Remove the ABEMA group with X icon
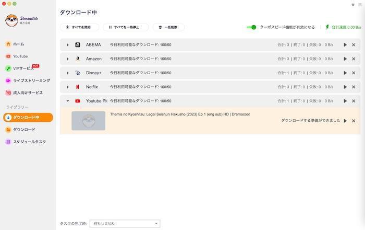The image size is (365, 230). click(354, 45)
